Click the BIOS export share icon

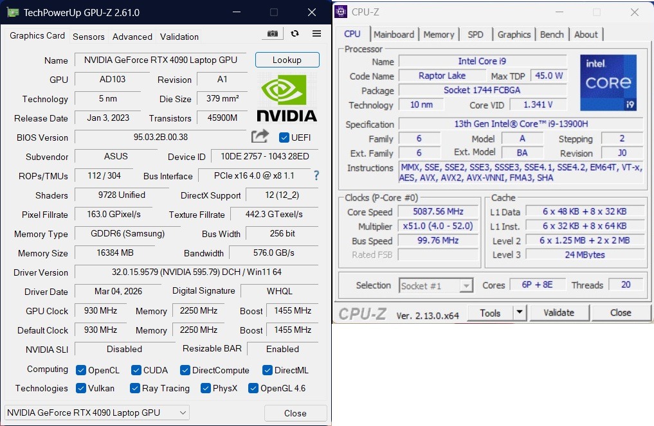(x=260, y=136)
